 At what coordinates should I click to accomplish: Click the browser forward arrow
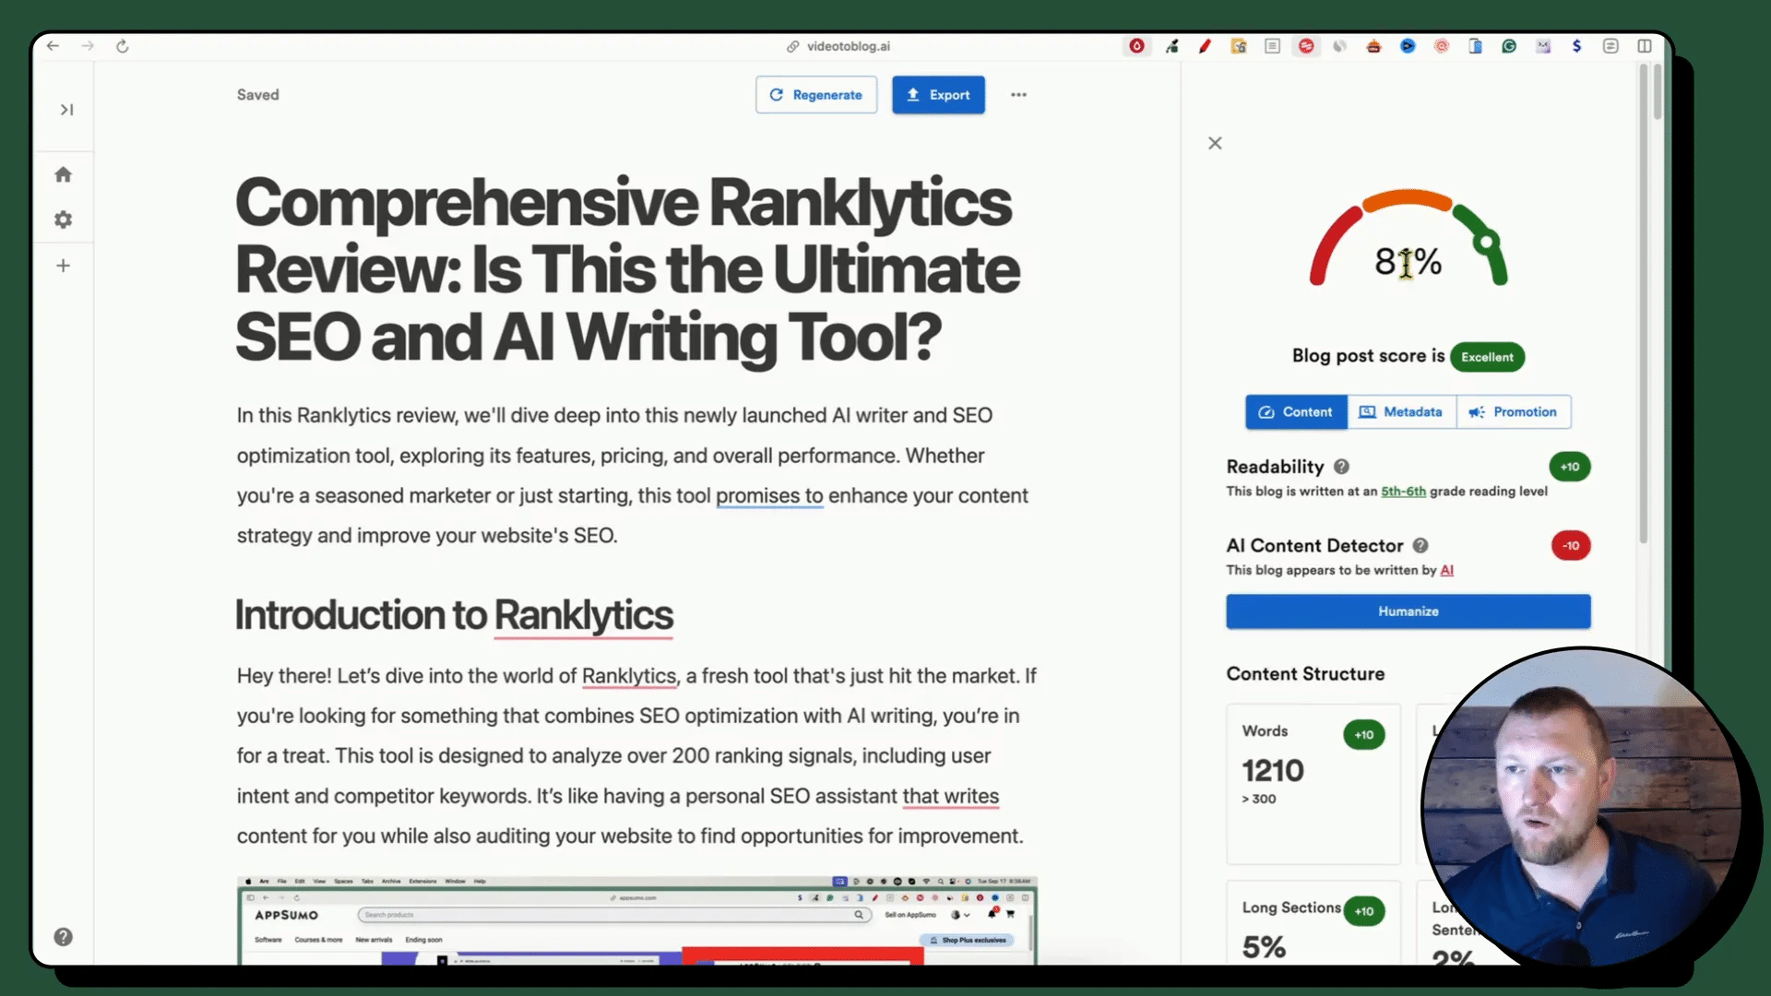click(88, 46)
